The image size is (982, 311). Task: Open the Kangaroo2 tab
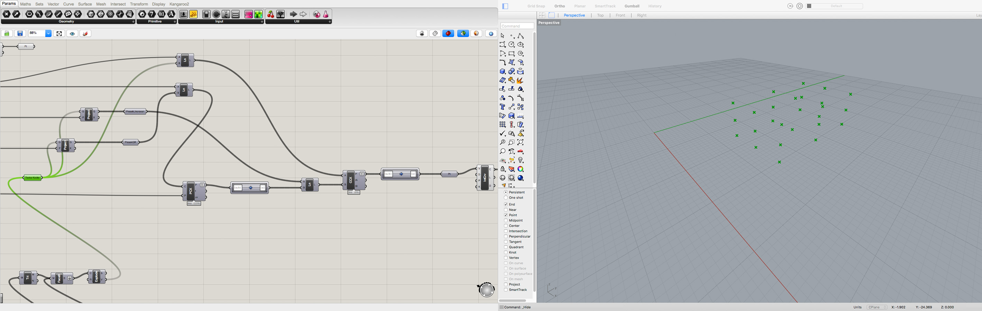click(179, 4)
